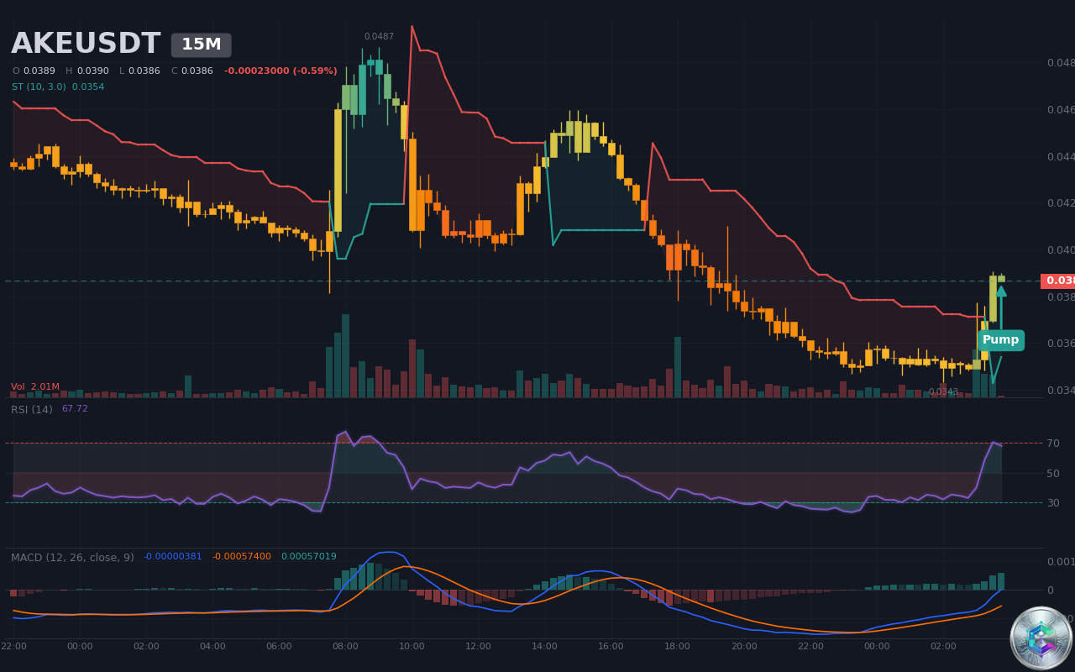Click the Vol 2.01M label
Image resolution: width=1075 pixels, height=672 pixels.
coord(35,387)
